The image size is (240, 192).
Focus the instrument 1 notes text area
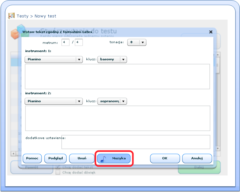[117, 76]
